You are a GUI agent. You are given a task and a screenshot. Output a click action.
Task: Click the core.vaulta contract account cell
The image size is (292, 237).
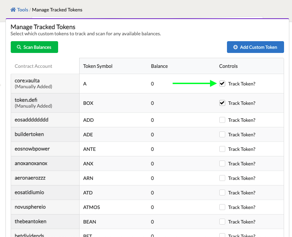pyautogui.click(x=45, y=84)
